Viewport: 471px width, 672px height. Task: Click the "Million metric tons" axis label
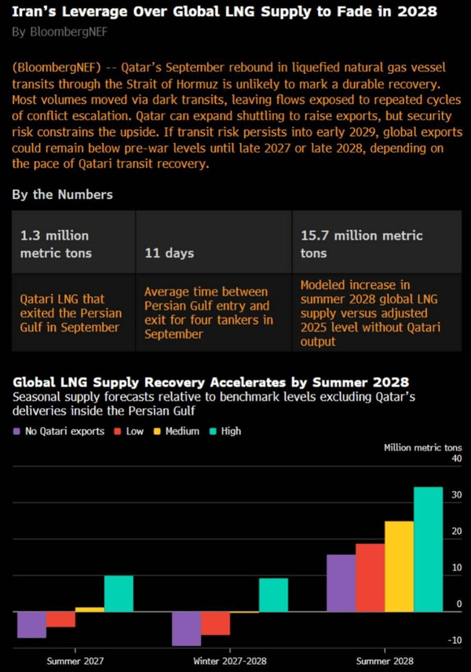(423, 448)
